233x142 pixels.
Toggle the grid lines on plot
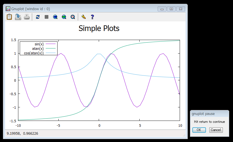pos(47,17)
